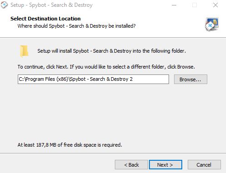Place the cursor on '(x86)' in the install path
Screen dimensions: 226x173
(x=62, y=79)
